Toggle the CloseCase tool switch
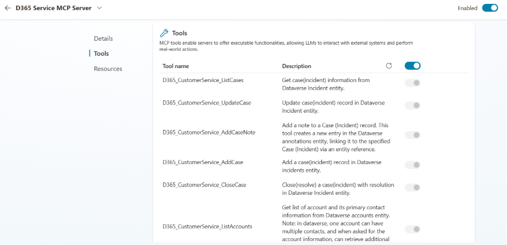This screenshot has height=245, width=507. (x=413, y=188)
